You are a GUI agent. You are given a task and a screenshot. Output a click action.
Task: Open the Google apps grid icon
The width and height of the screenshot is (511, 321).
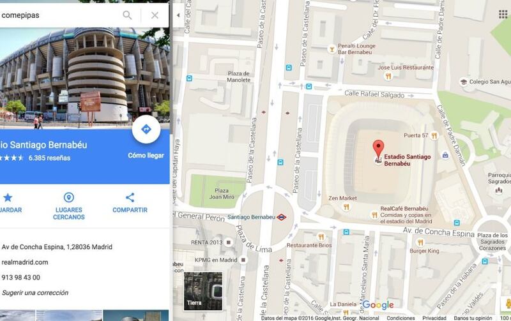pos(503,14)
